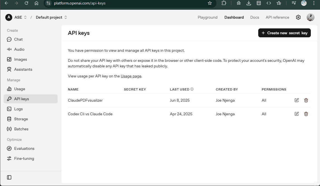This screenshot has width=320, height=186.
Task: Click the Apr 24, 2025 last used date
Action: [x=181, y=114]
